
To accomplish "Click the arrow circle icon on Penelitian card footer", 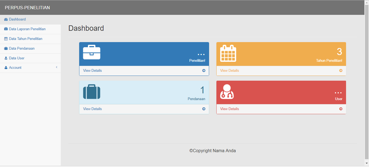I will pos(204,71).
